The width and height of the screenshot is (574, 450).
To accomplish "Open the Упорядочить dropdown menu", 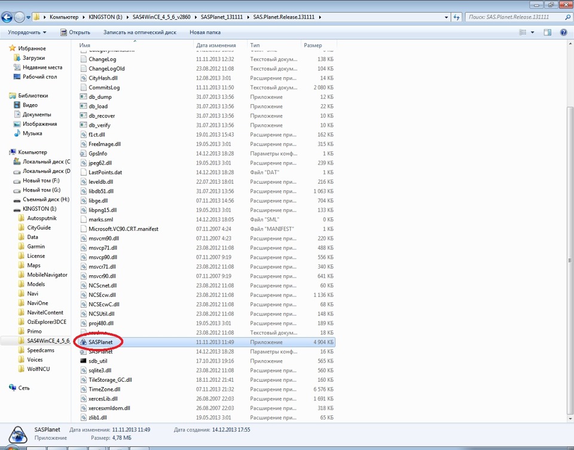I will tap(27, 32).
